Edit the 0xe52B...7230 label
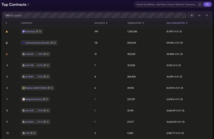This screenshot has height=139, width=214. click(x=48, y=111)
